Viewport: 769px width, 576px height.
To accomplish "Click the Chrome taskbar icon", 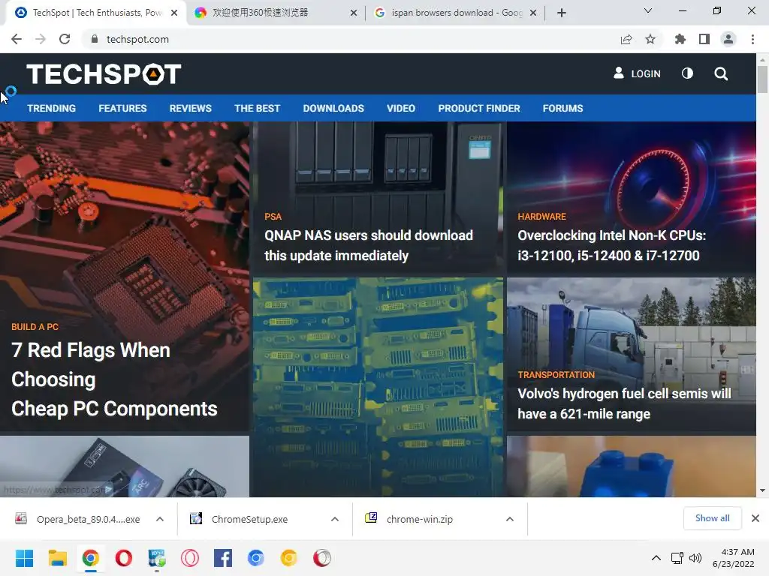I will click(x=91, y=558).
